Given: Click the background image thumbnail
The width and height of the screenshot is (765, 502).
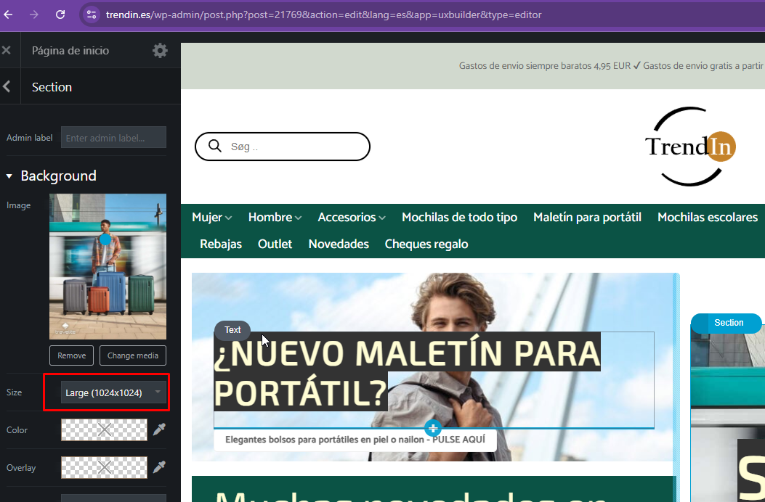Looking at the screenshot, I should click(x=108, y=266).
